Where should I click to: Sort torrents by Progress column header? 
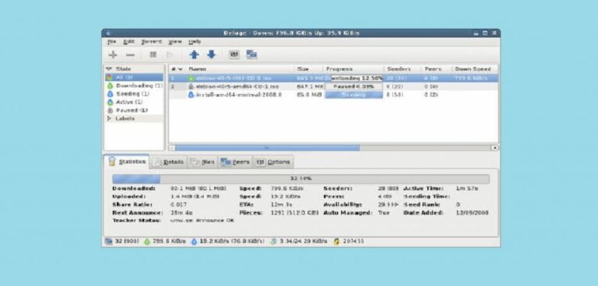click(354, 69)
